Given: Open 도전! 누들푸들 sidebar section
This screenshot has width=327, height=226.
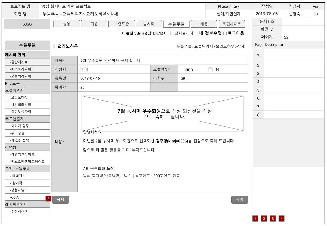Looking at the screenshot, I should pyautogui.click(x=27, y=169).
